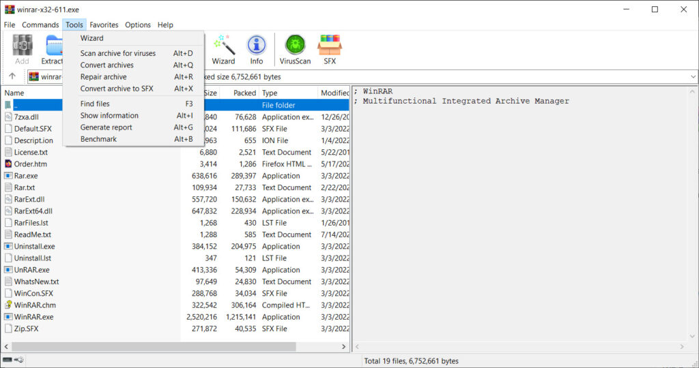Click comment pane scroll up arrow
The image size is (699, 368).
pos(692,91)
